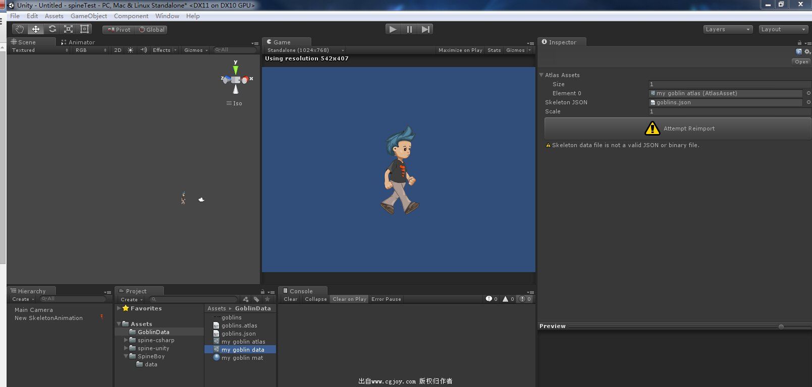Select the Move tool
The height and width of the screenshot is (387, 812).
click(36, 29)
